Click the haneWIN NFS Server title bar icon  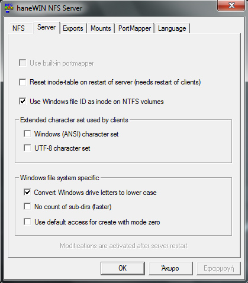click(9, 8)
